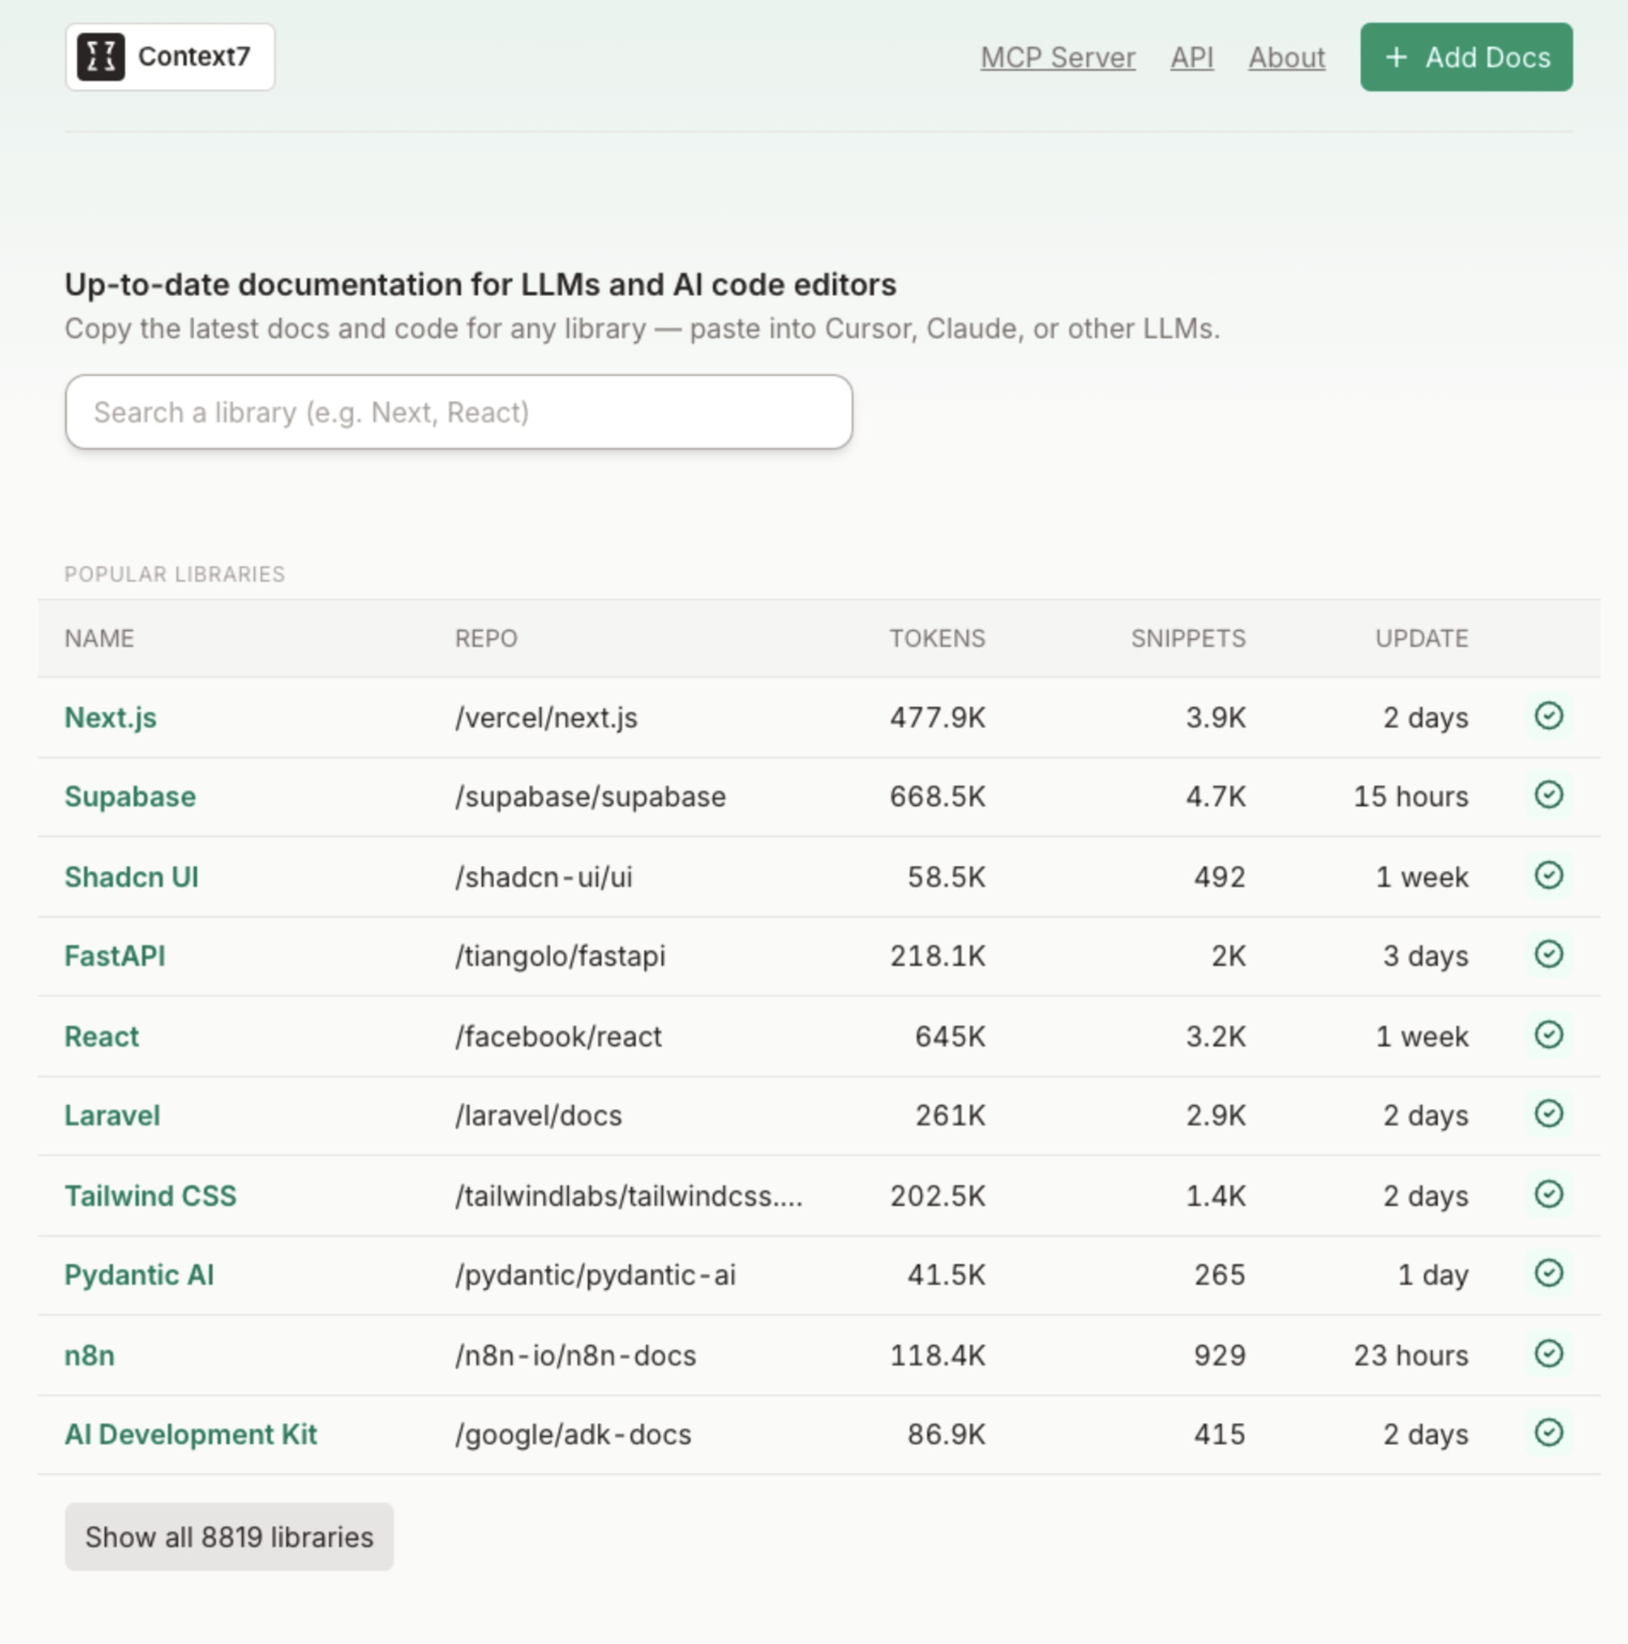Click the check-circle icon in Supabase row
The width and height of the screenshot is (1628, 1644).
(1548, 795)
